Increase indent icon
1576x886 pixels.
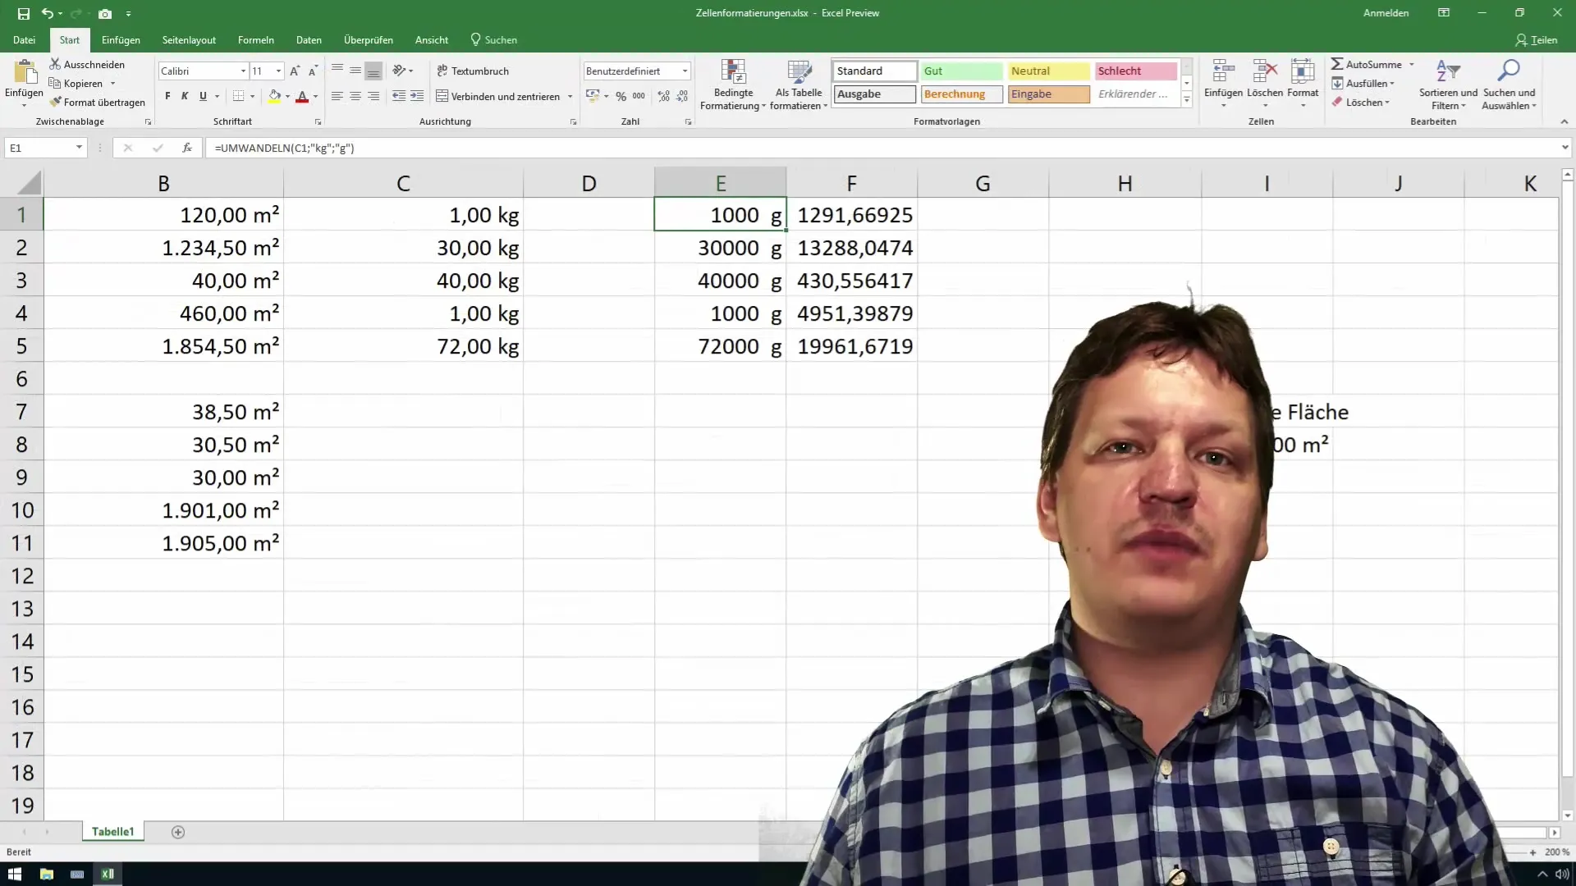click(x=417, y=96)
